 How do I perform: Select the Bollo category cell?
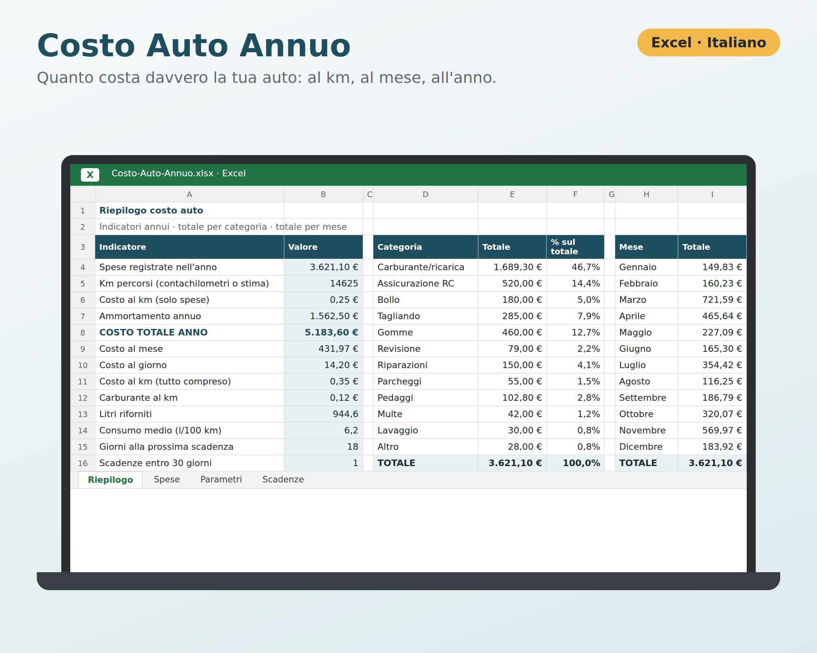coord(425,300)
